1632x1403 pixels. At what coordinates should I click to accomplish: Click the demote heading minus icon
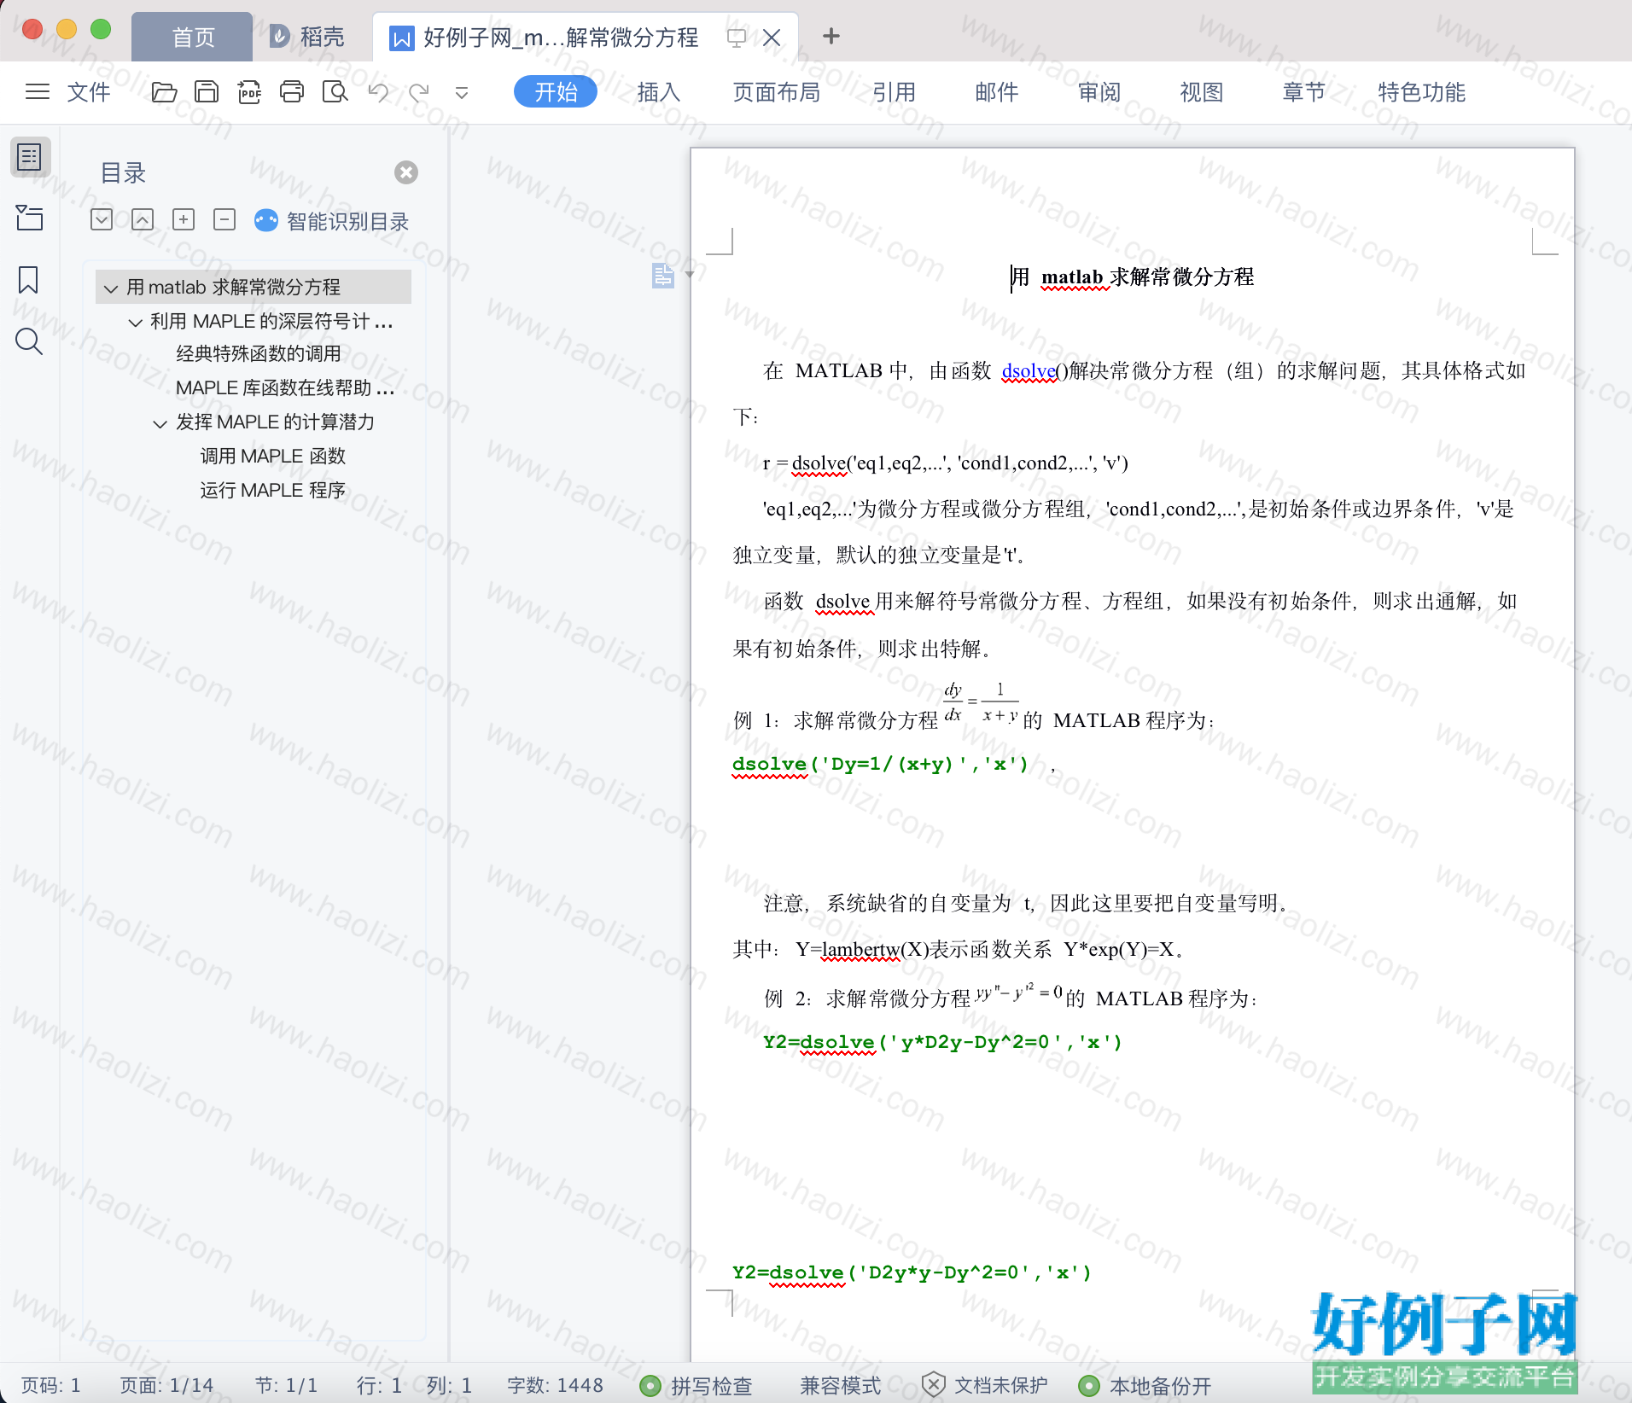tap(224, 219)
